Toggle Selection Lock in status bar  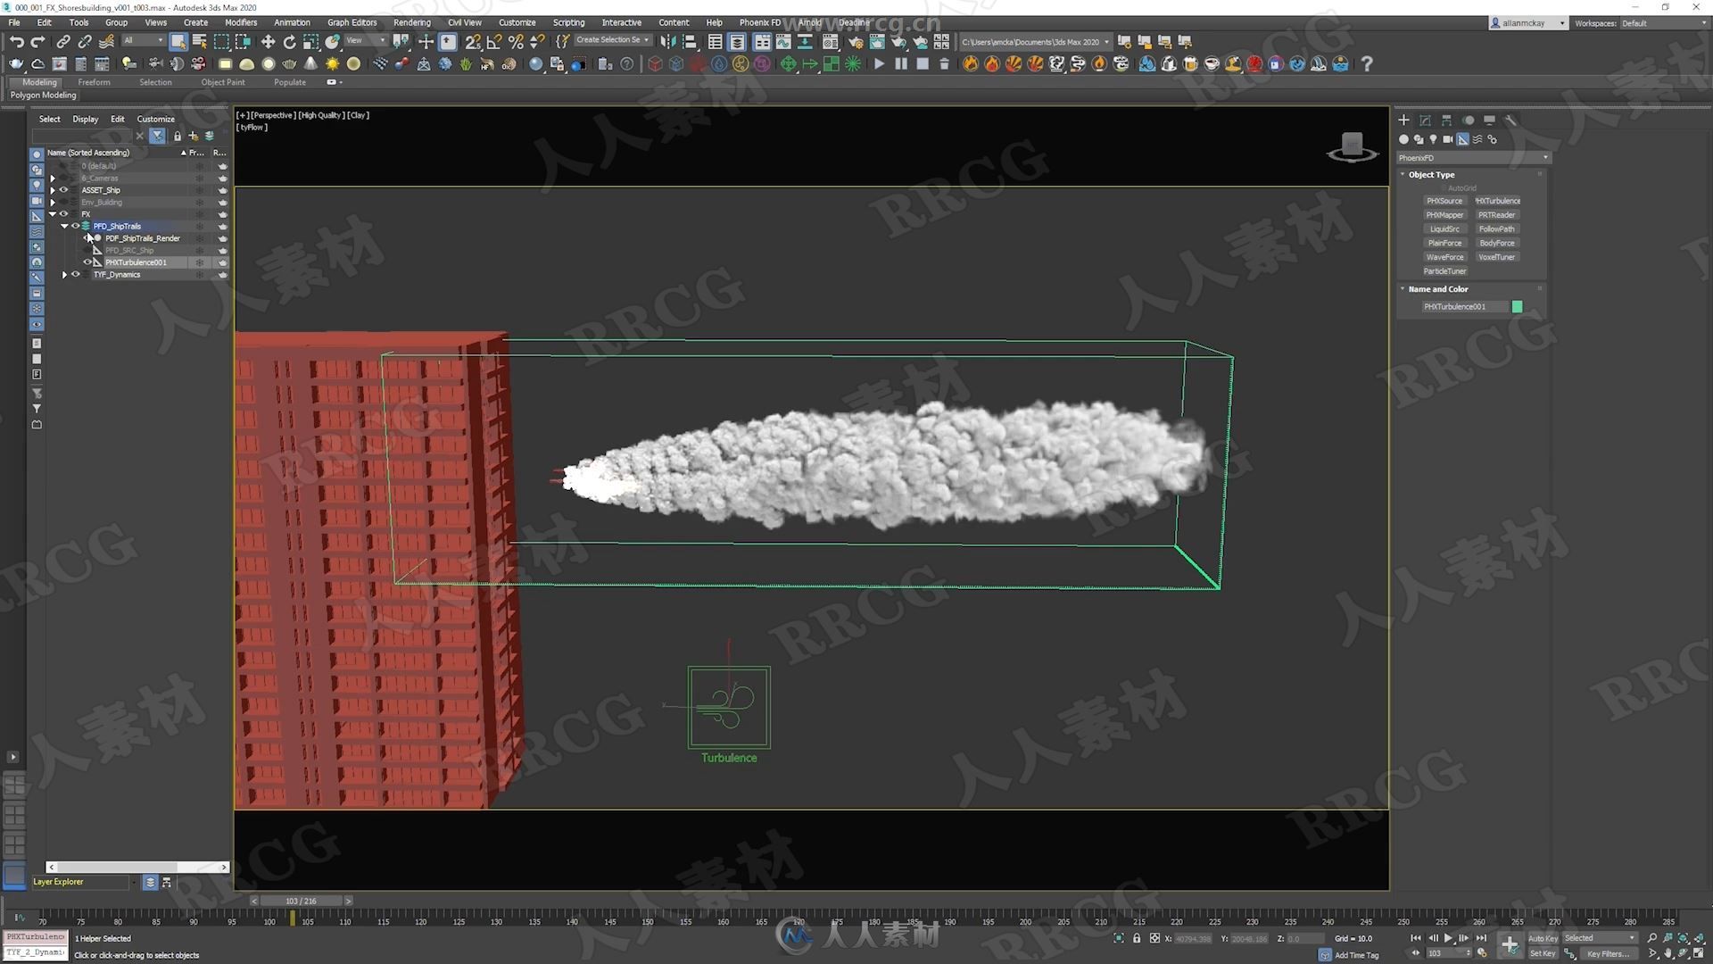click(x=1137, y=938)
